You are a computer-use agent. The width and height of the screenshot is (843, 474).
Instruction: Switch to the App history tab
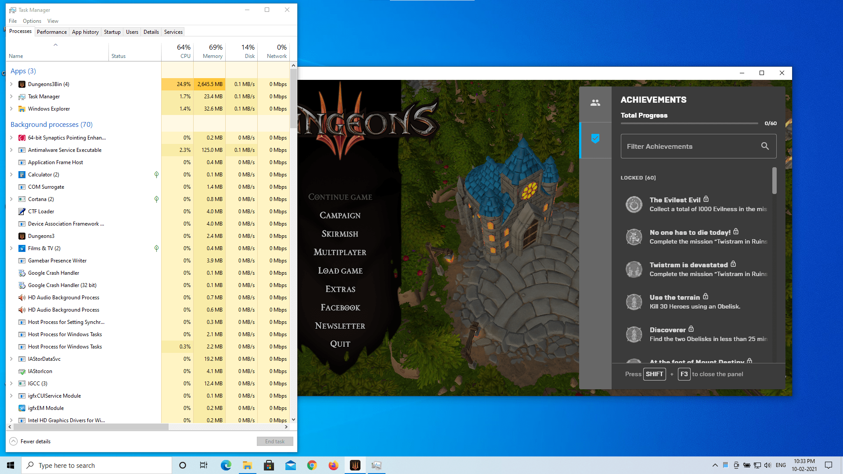[x=85, y=32]
